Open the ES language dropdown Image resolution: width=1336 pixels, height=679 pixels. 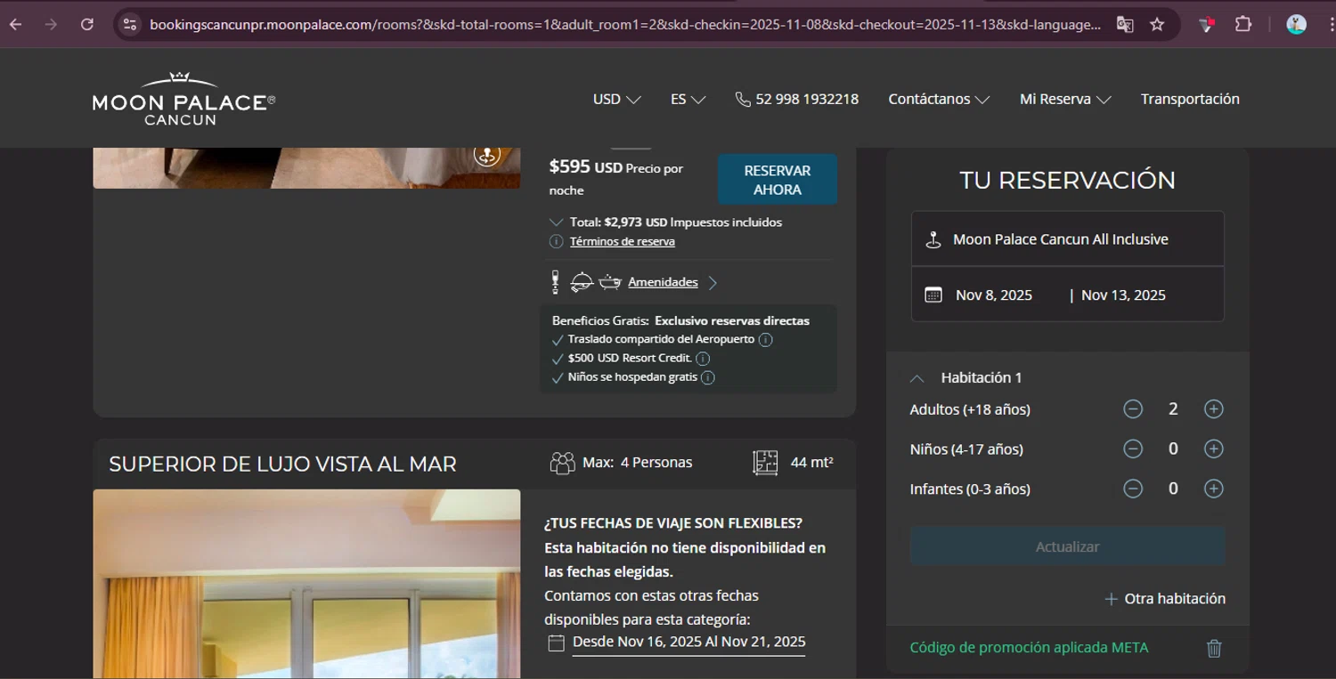(688, 100)
